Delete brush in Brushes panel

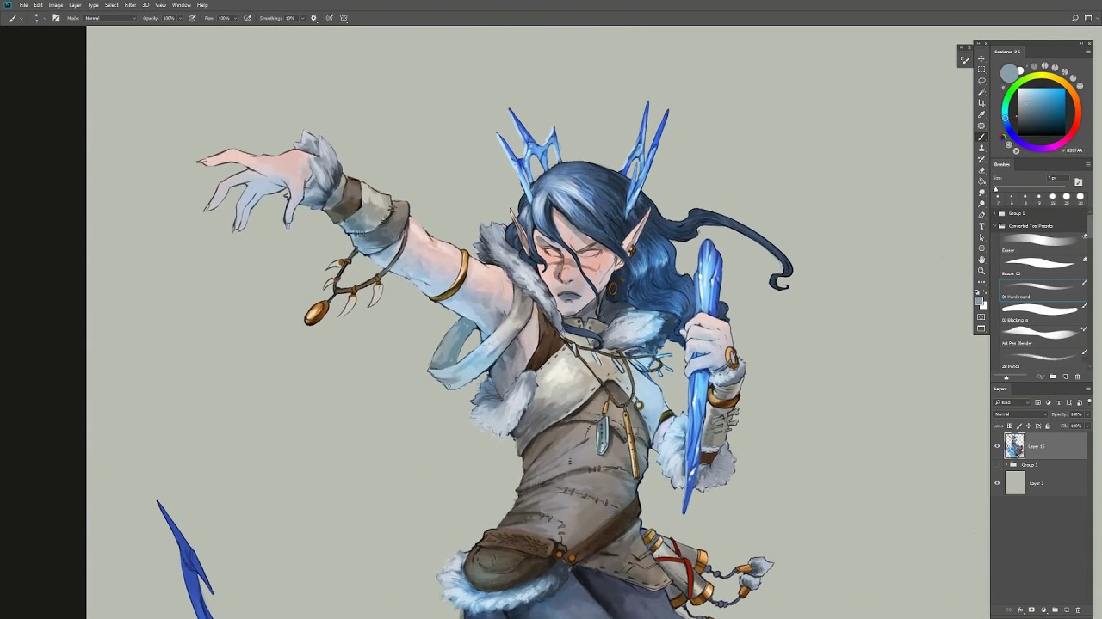(x=1077, y=377)
